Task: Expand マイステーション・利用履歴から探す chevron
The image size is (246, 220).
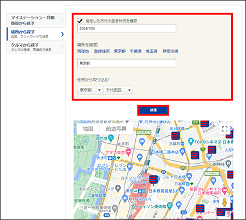Action: 62,20
